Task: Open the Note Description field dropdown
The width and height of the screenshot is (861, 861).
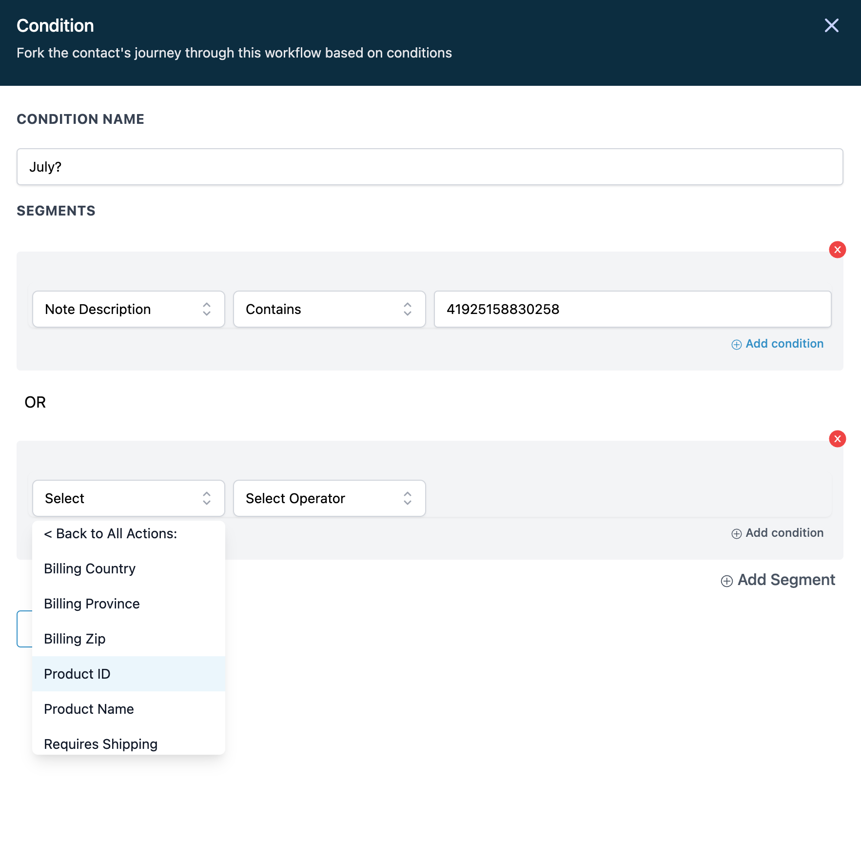Action: [129, 309]
